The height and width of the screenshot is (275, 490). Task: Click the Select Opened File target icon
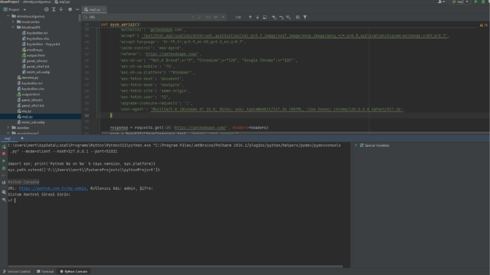pyautogui.click(x=46, y=10)
